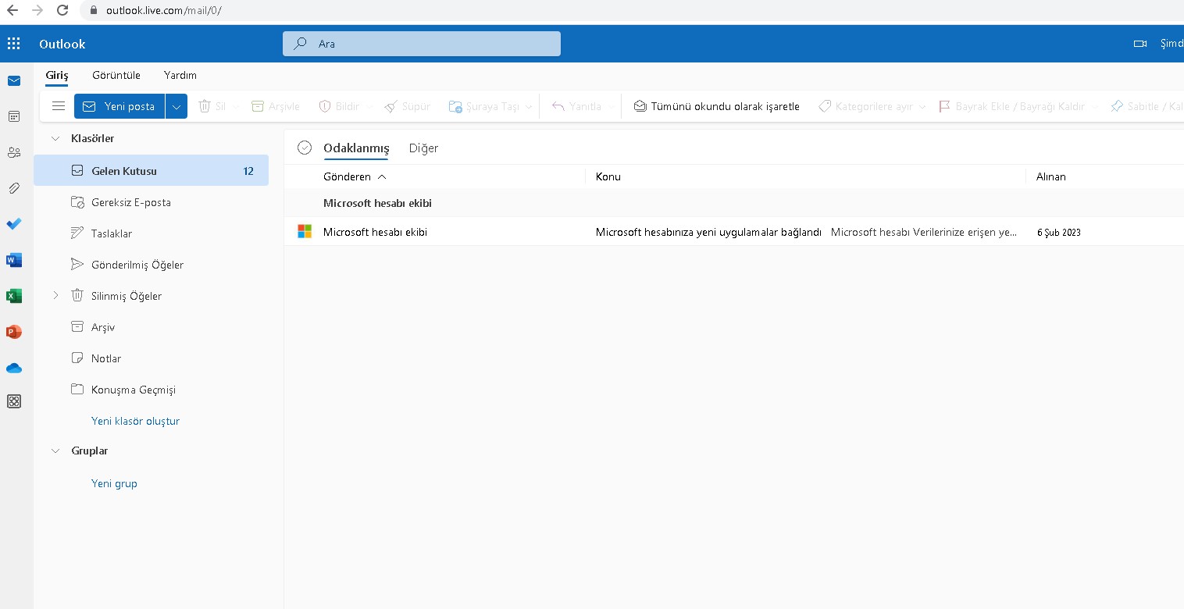Select all messages with the circle checkbox
Image resolution: width=1184 pixels, height=609 pixels.
pos(304,146)
